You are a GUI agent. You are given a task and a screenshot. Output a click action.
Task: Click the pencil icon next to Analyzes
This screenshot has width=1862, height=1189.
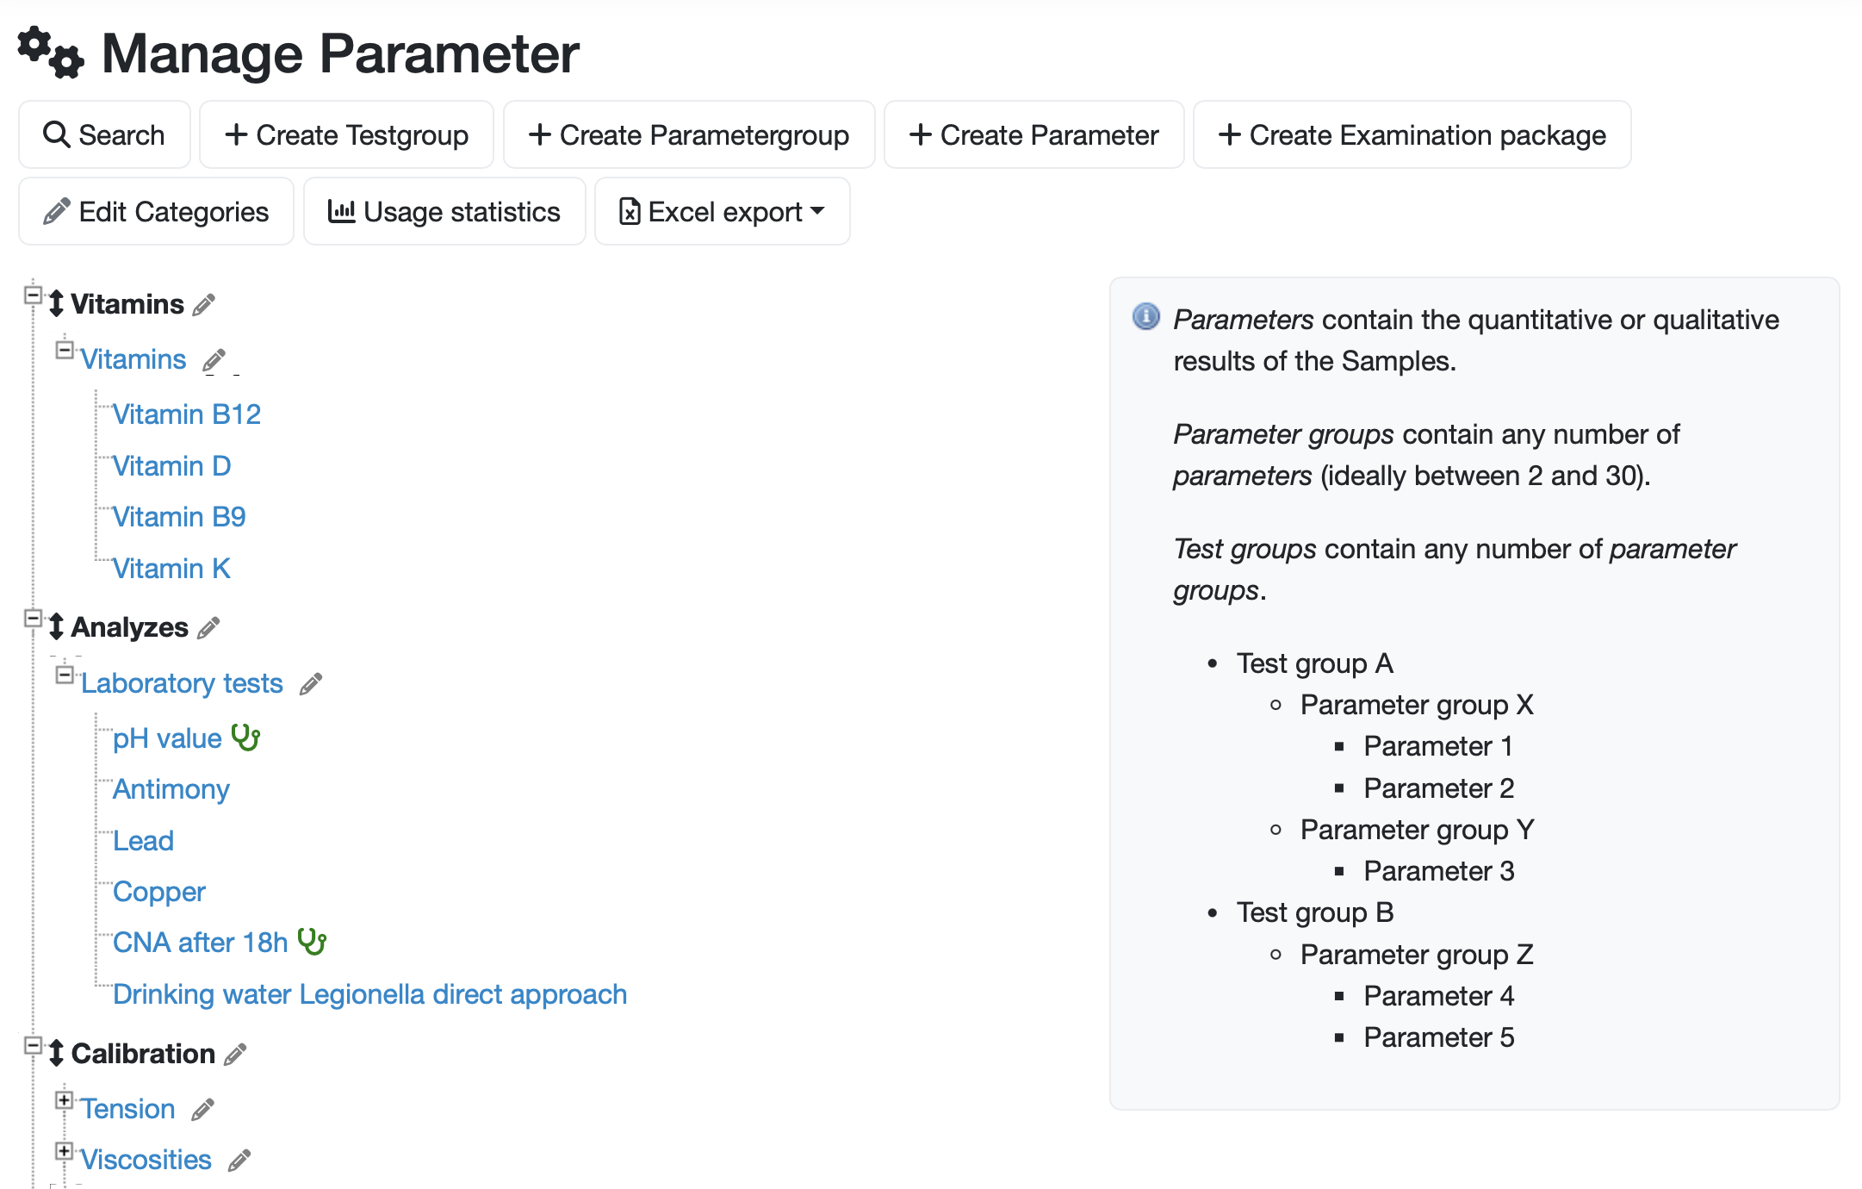click(208, 628)
